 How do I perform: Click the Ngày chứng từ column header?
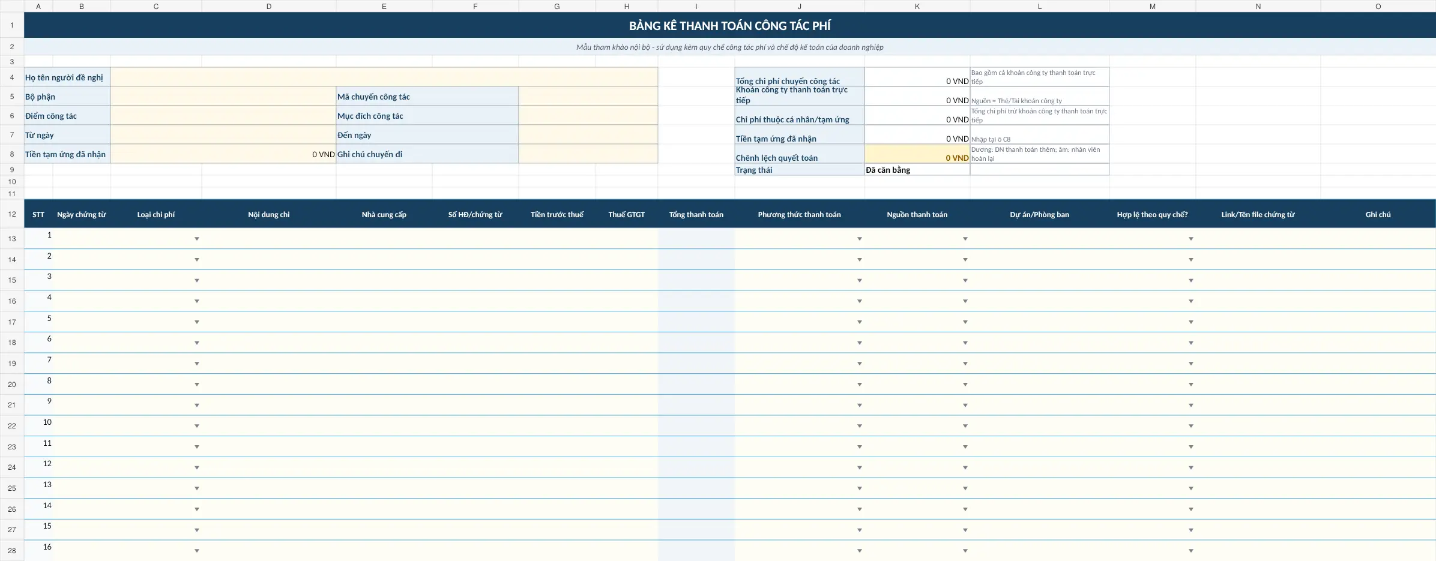click(x=82, y=214)
